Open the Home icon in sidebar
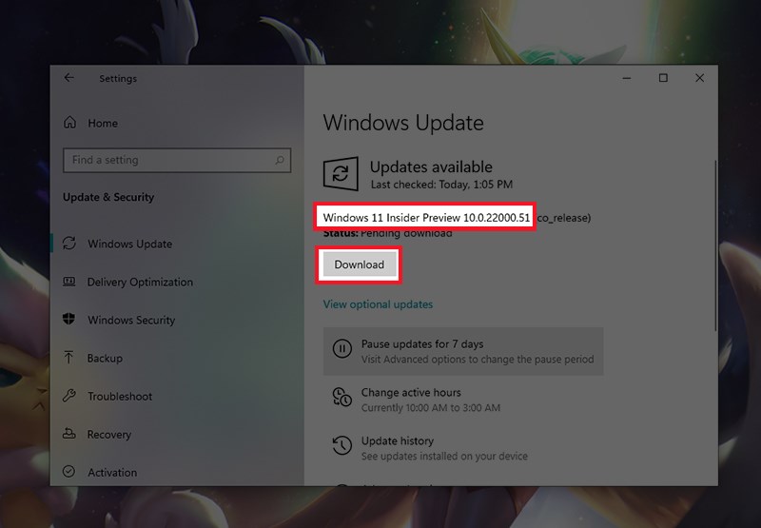 click(69, 123)
